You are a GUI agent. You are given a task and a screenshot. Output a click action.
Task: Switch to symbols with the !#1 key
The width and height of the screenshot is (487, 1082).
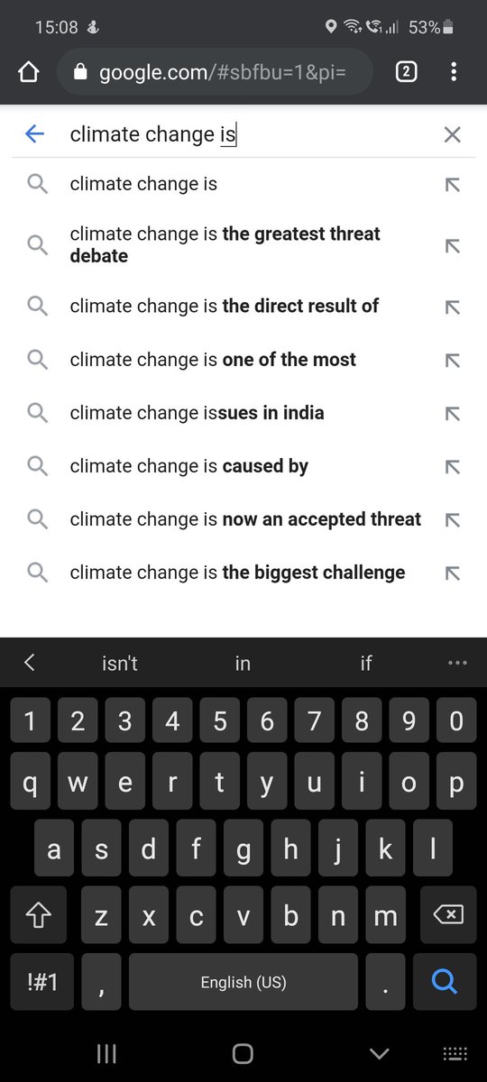tap(42, 982)
